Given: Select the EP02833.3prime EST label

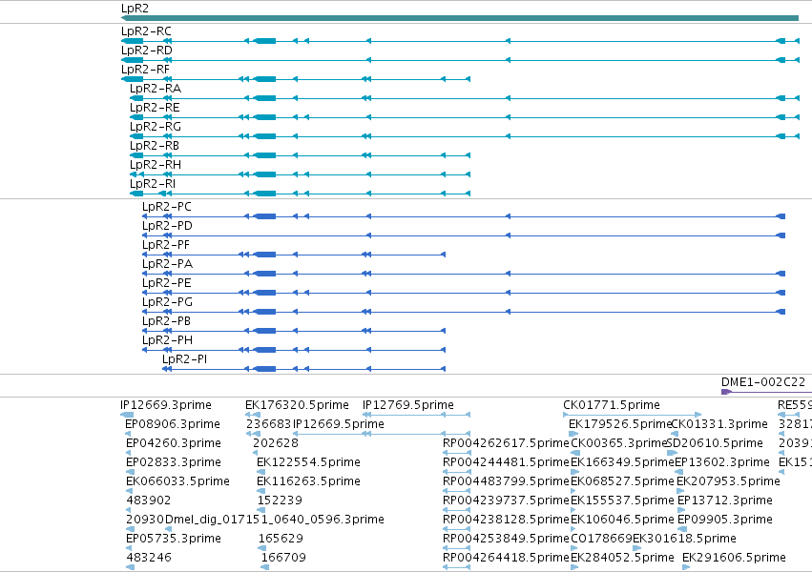Looking at the screenshot, I should coord(174,463).
